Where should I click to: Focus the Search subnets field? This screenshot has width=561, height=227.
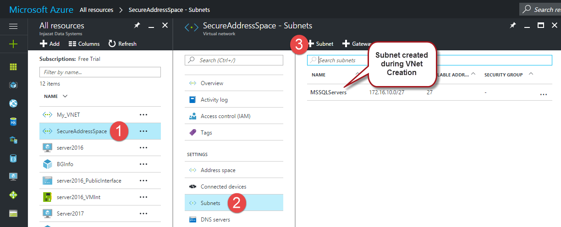pos(429,60)
